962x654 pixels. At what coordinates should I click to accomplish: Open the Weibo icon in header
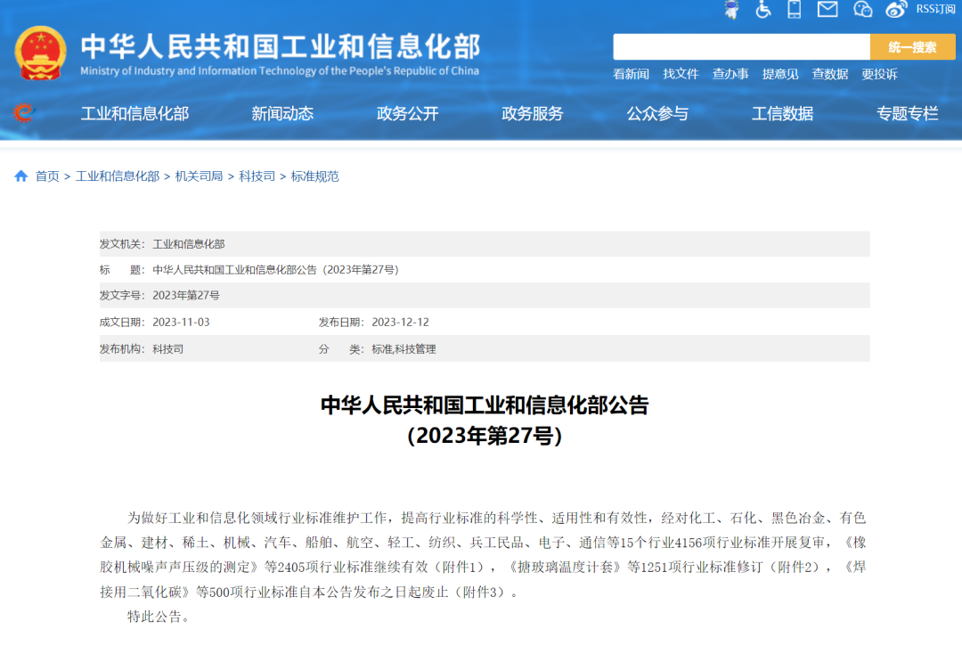896,9
